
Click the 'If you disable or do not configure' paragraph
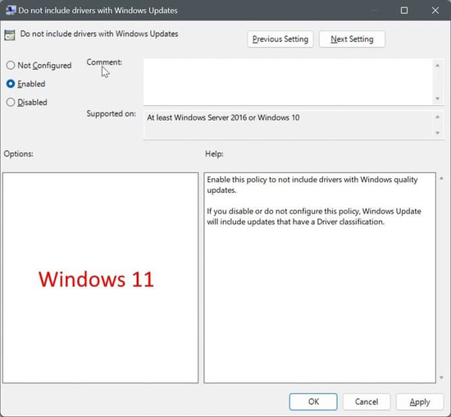pyautogui.click(x=314, y=217)
